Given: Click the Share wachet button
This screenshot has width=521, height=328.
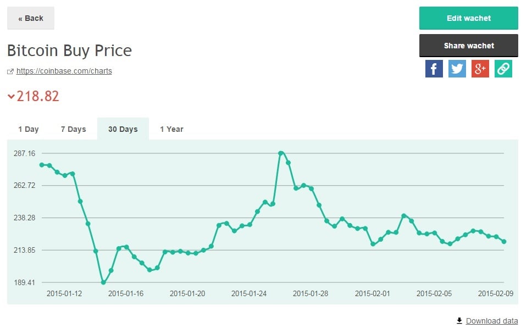Looking at the screenshot, I should [469, 46].
